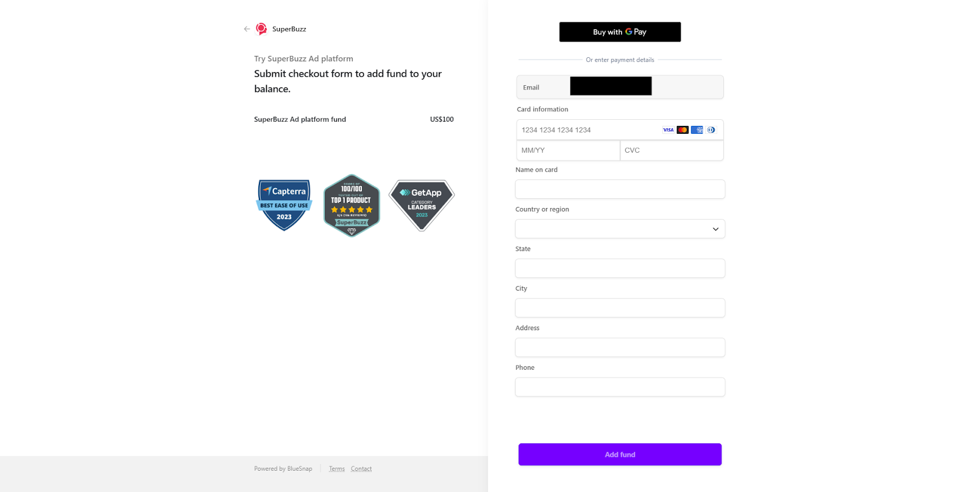Viewport: 975px width, 492px height.
Task: Focus the card number field
Action: click(x=620, y=130)
